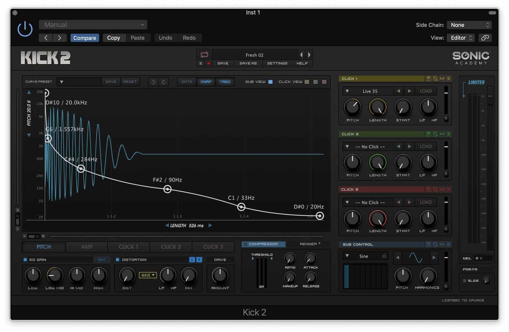Toggle the Snap button

coord(206,81)
